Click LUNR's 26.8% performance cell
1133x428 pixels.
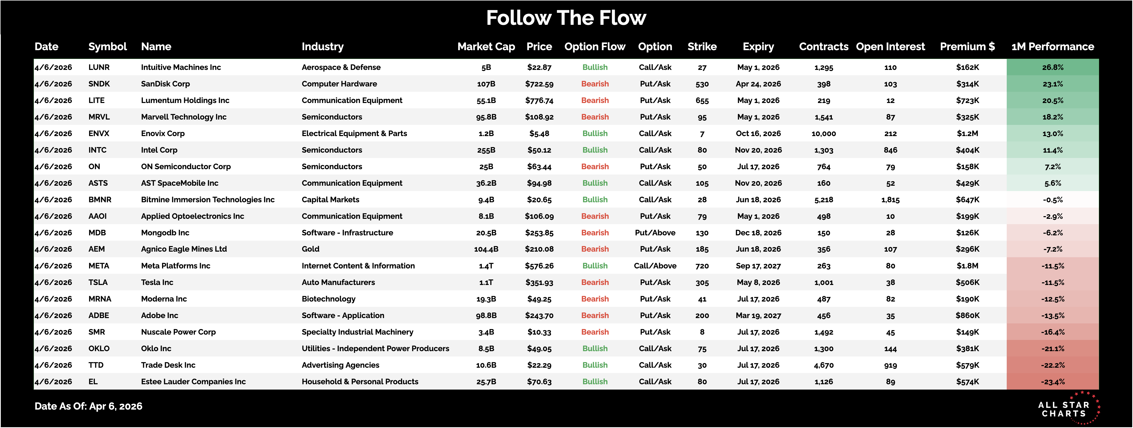(1053, 67)
